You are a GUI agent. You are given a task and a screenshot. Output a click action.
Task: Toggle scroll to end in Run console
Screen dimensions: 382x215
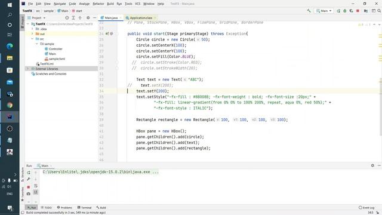coord(36,192)
